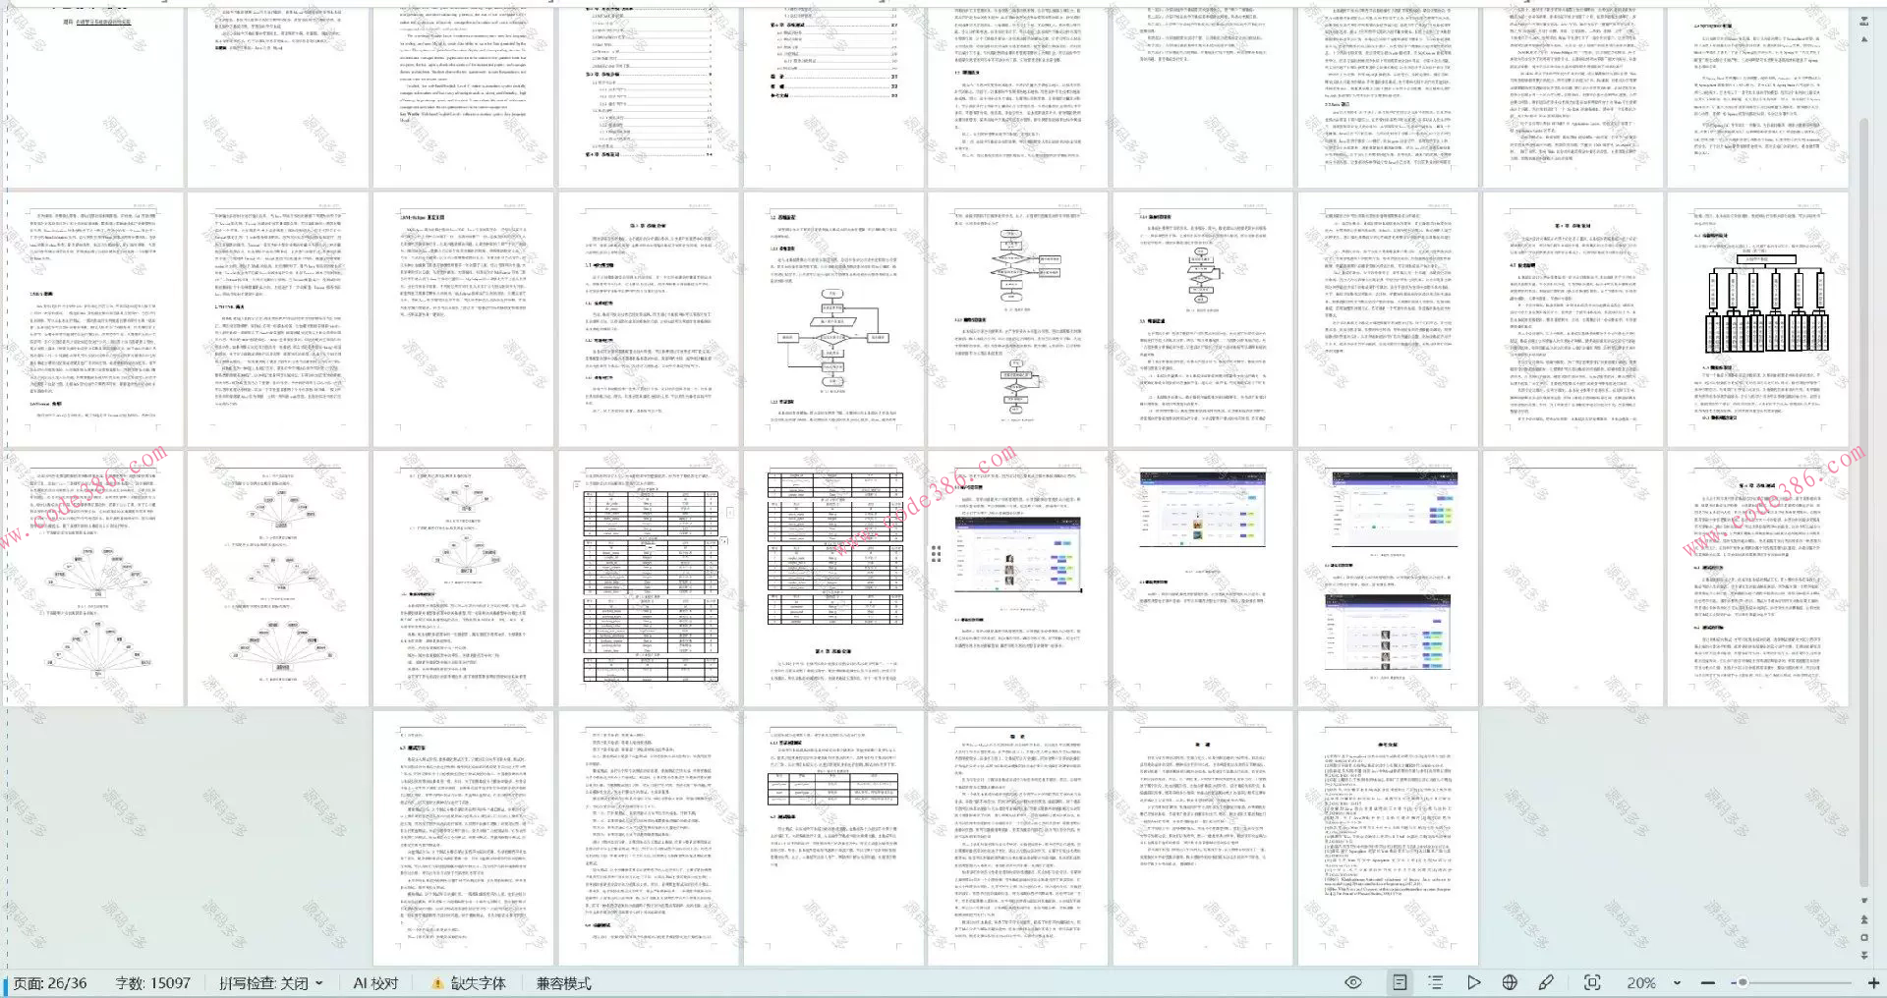
Task: Click the zoom slider handle
Action: (1743, 982)
